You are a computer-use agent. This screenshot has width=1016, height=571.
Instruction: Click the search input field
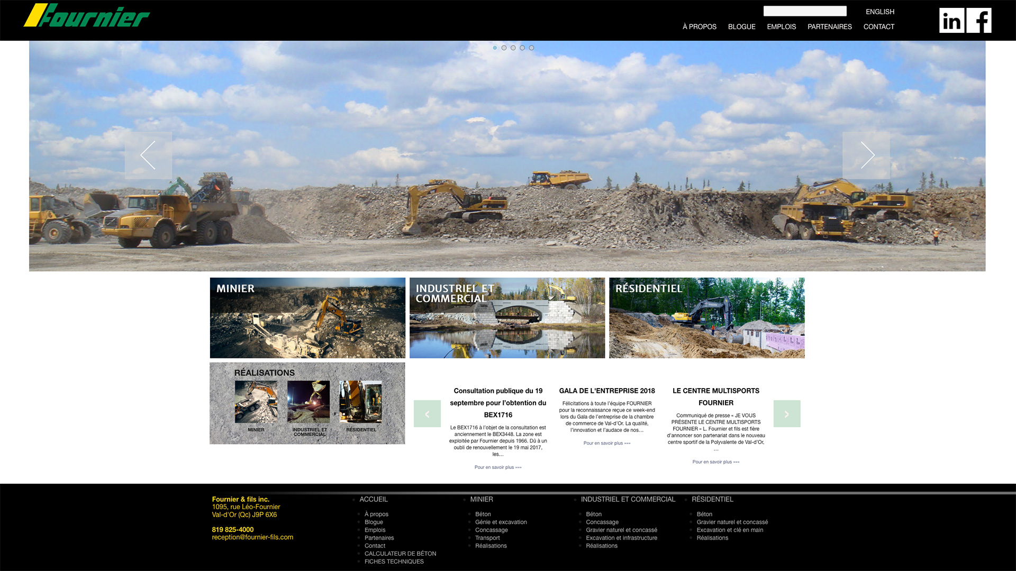click(804, 11)
